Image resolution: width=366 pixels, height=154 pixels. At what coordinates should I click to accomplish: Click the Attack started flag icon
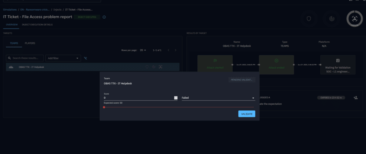[215, 61]
